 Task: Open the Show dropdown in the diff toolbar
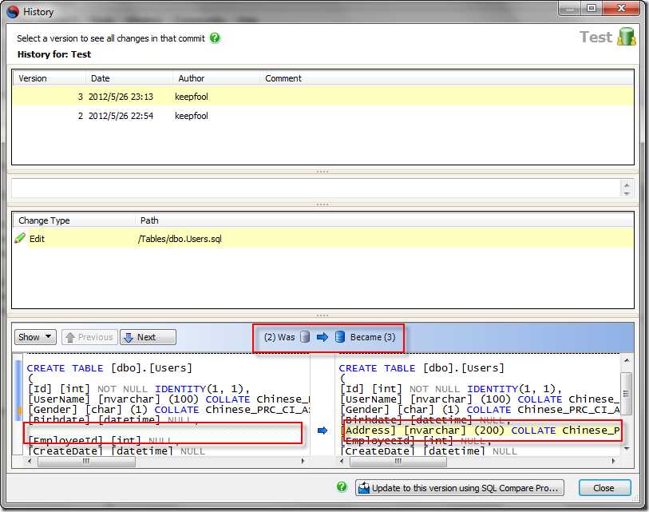point(37,337)
